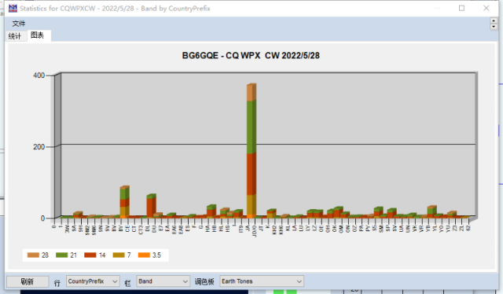Image resolution: width=503 pixels, height=294 pixels.
Task: Expand the CountryPrefix row dropdown
Action: coord(93,281)
